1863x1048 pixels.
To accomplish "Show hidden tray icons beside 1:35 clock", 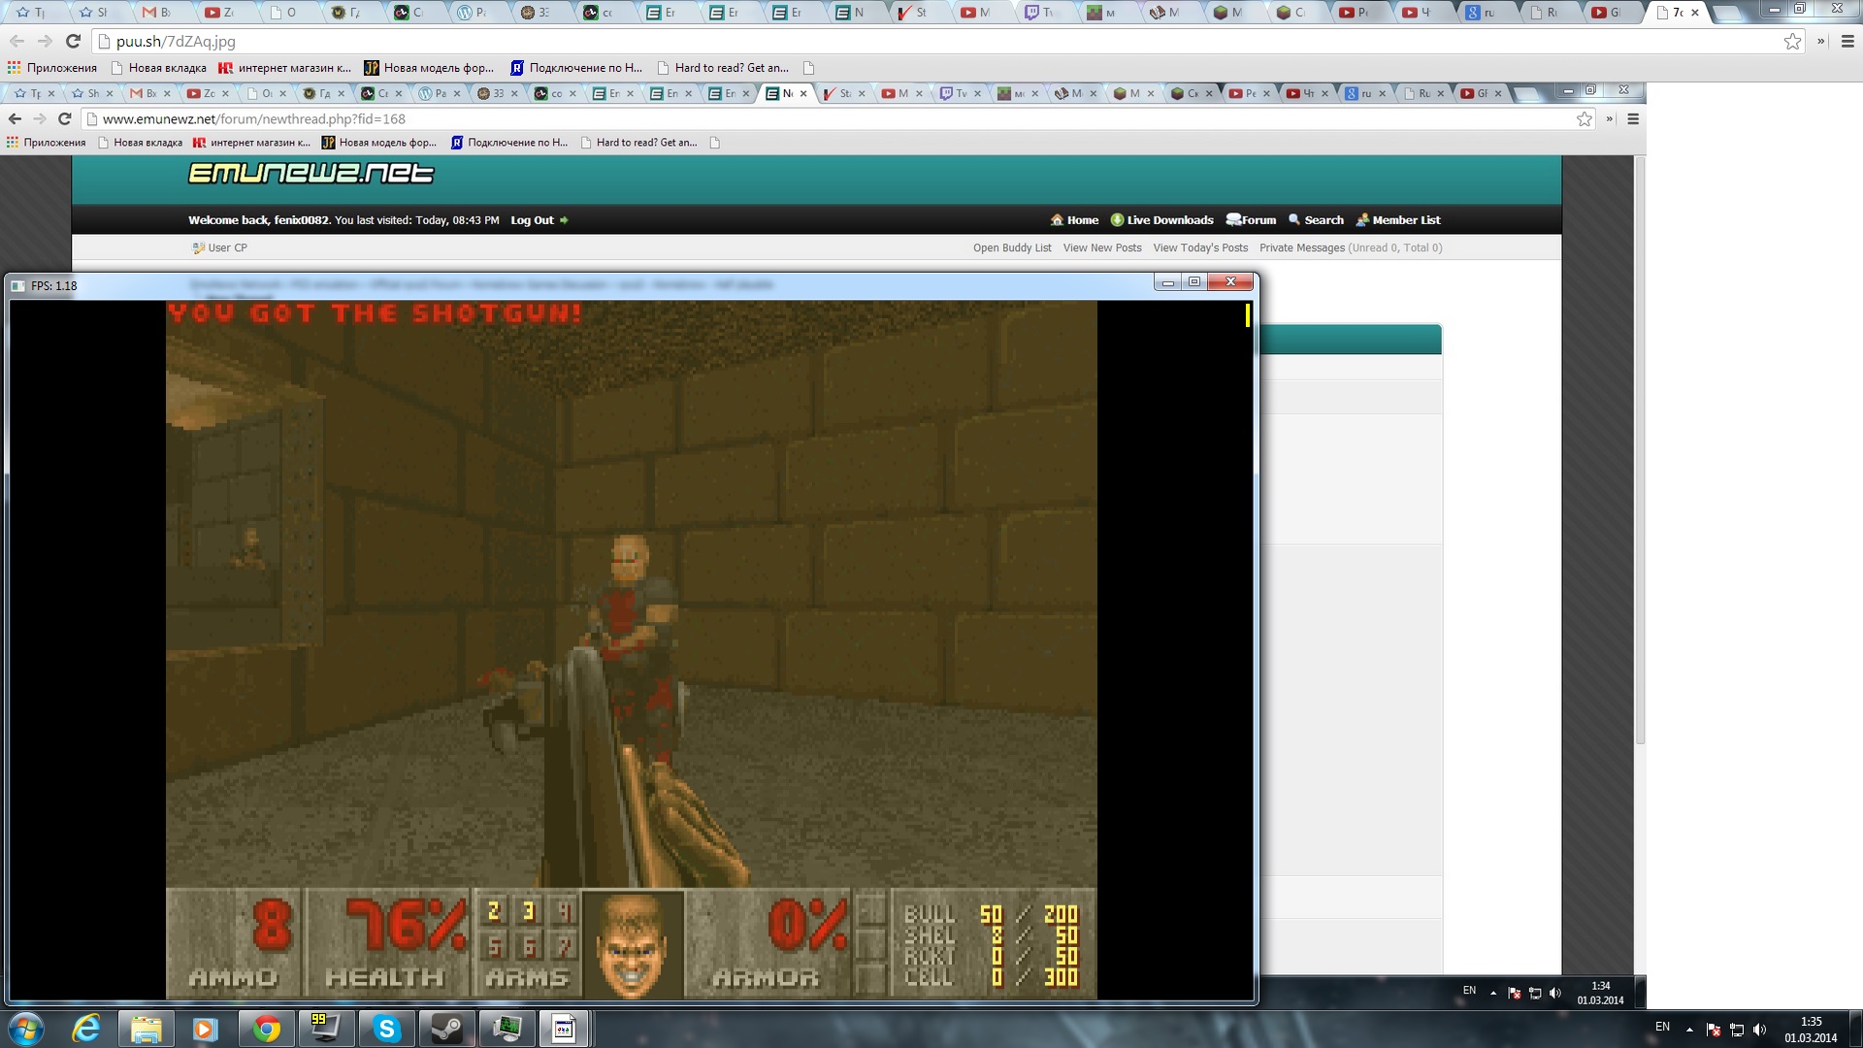I will point(1689,1030).
